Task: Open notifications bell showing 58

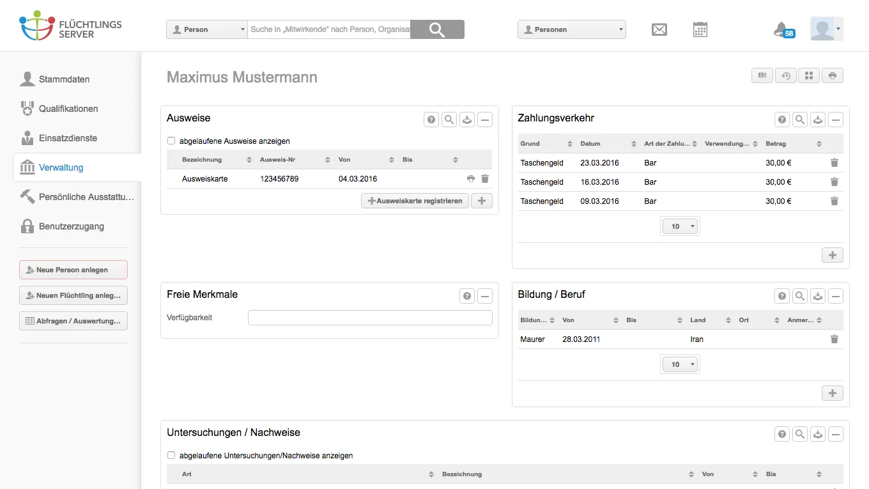Action: point(783,29)
